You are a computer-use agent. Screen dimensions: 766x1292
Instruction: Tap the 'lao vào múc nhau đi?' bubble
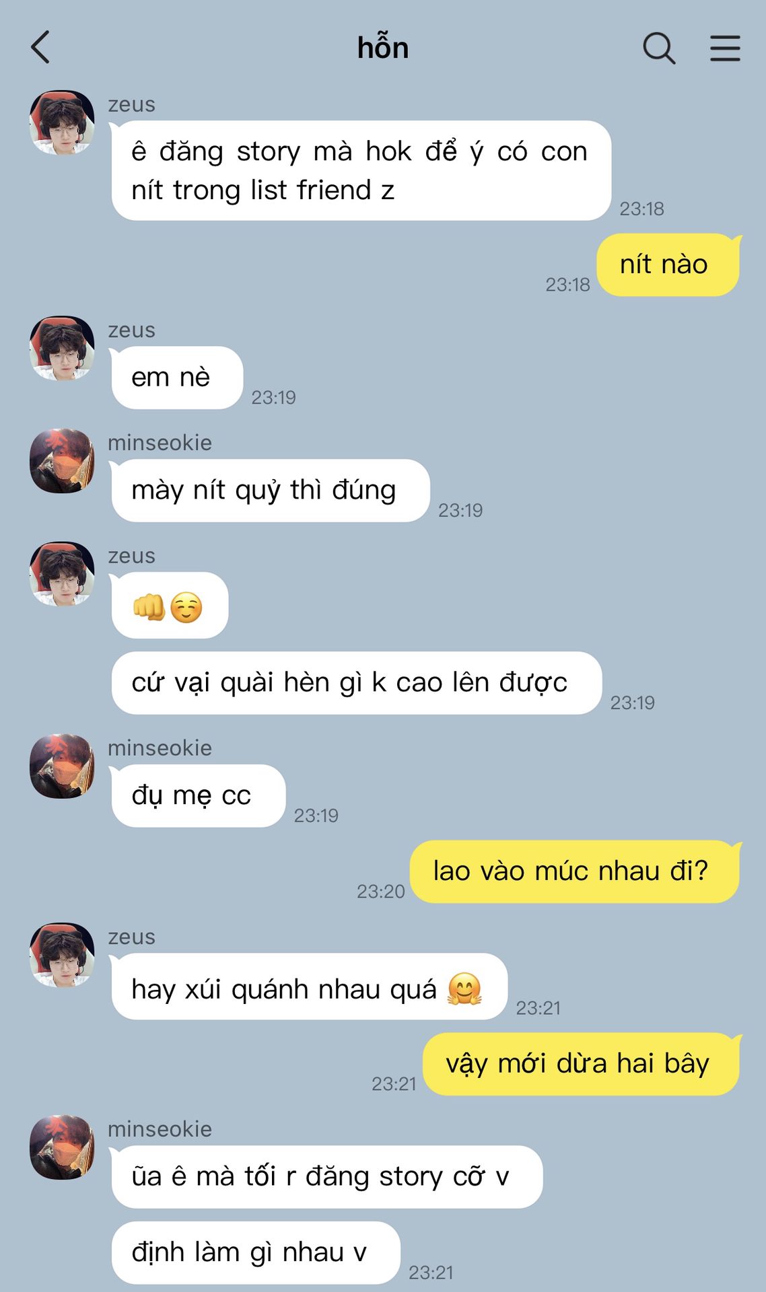pos(575,871)
